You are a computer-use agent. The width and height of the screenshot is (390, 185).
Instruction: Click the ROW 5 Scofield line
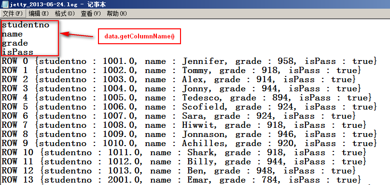pos(189,107)
